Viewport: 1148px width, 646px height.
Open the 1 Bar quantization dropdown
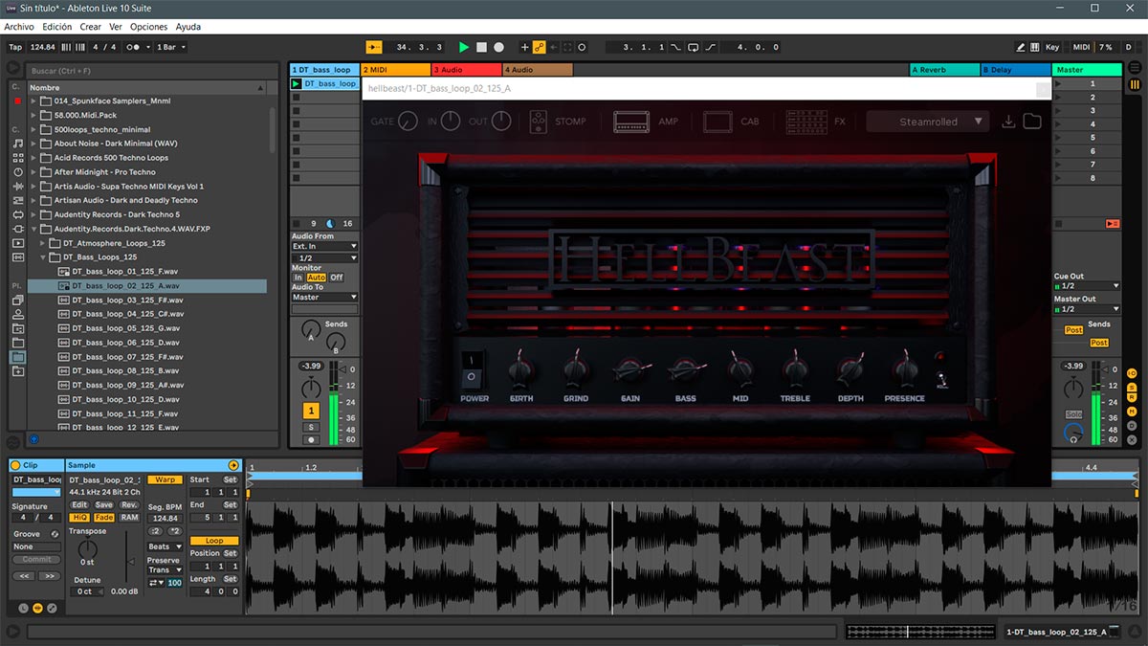click(171, 47)
